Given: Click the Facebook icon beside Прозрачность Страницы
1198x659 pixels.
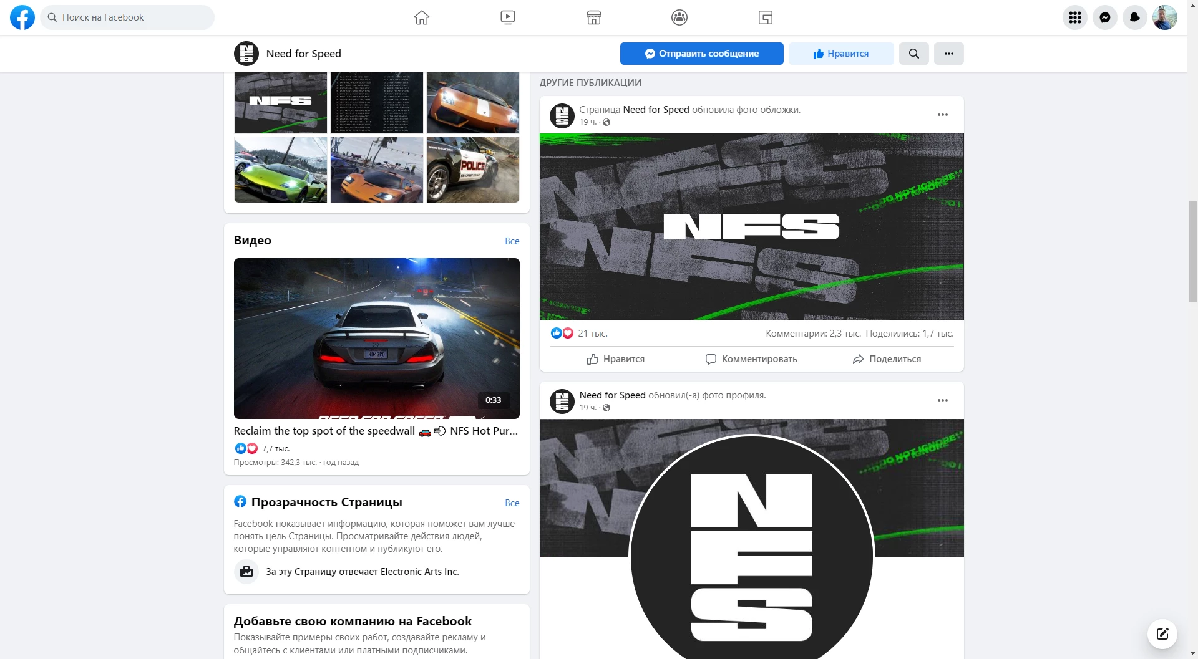Looking at the screenshot, I should [240, 501].
